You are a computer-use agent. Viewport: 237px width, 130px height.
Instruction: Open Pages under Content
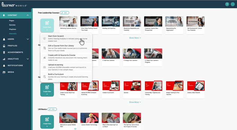point(11,20)
